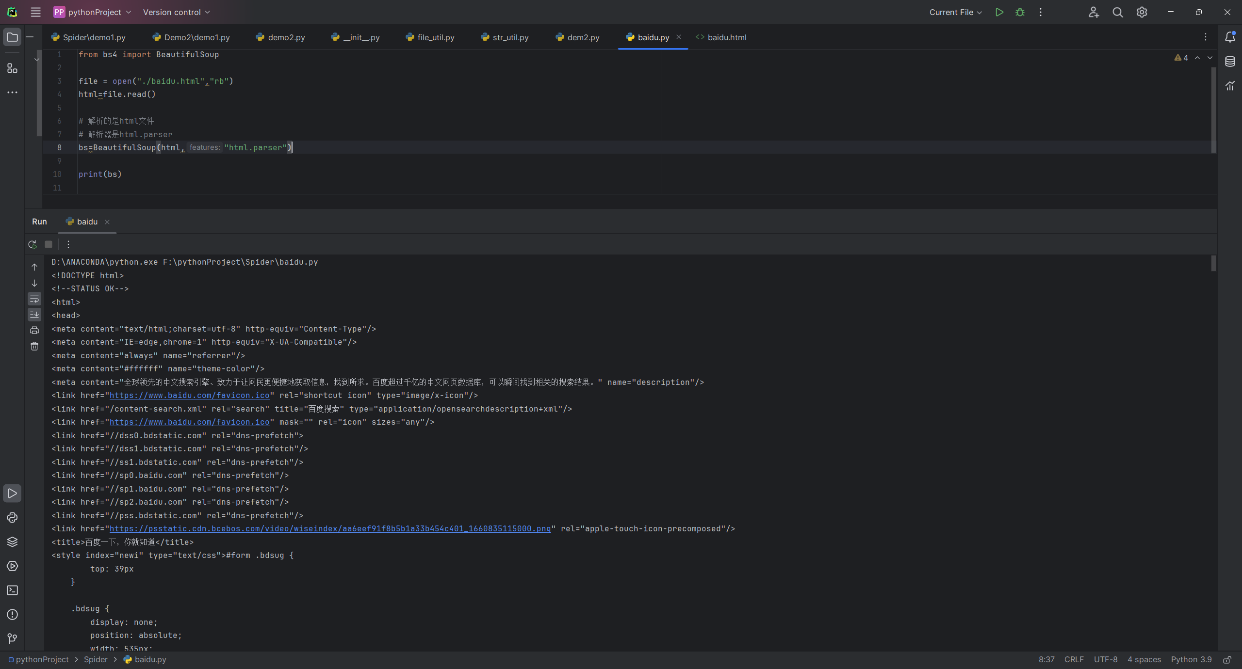Open the Project tool window
This screenshot has height=669, width=1242.
pyautogui.click(x=12, y=37)
